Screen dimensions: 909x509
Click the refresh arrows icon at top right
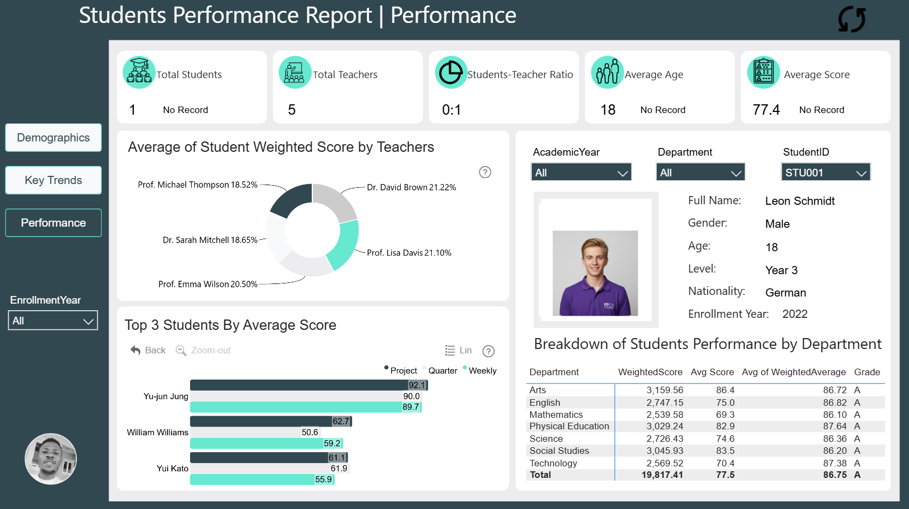(852, 20)
